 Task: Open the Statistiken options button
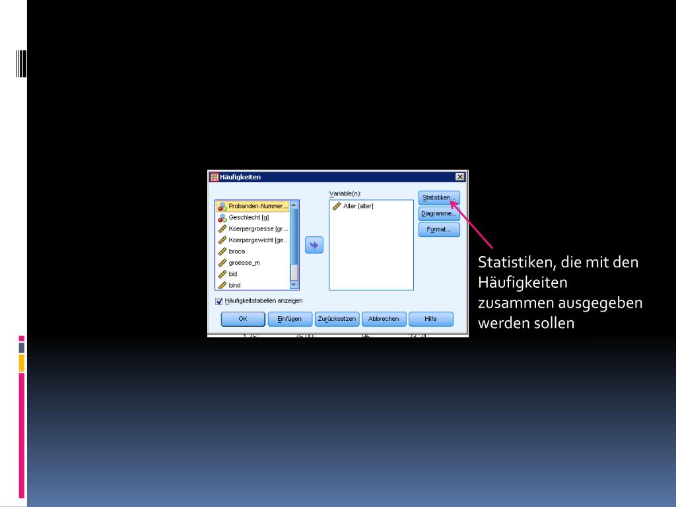click(x=439, y=198)
